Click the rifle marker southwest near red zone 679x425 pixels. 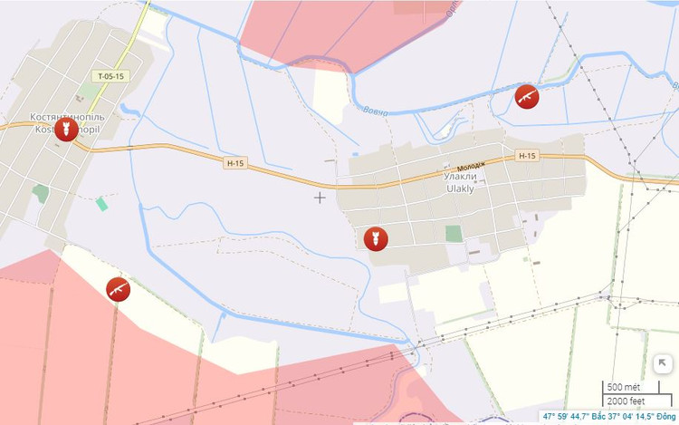(x=118, y=289)
